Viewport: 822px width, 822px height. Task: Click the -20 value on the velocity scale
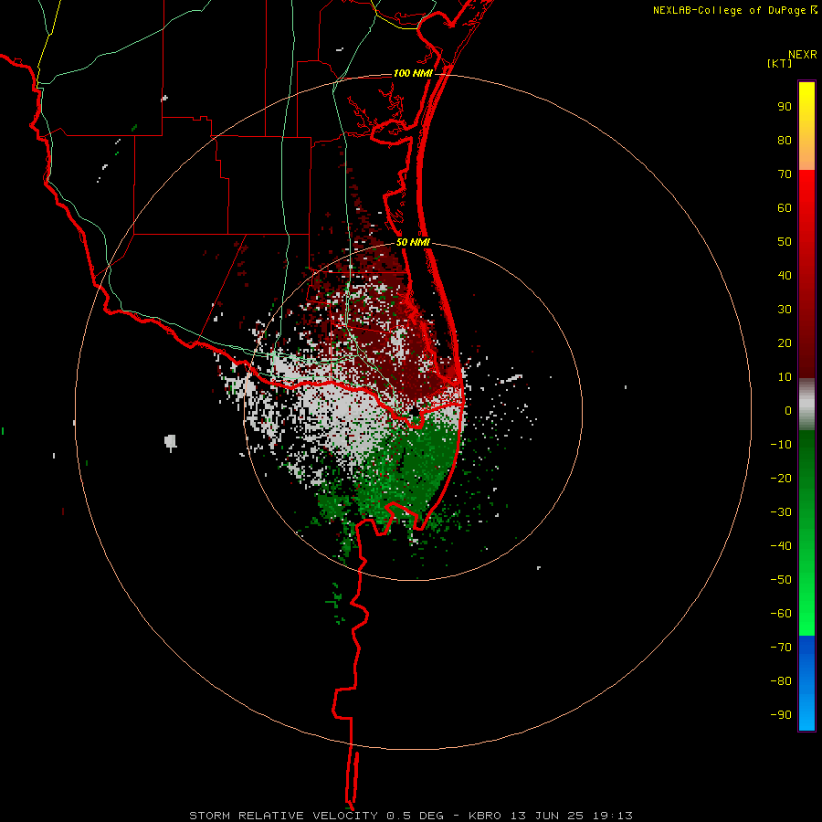(x=781, y=479)
